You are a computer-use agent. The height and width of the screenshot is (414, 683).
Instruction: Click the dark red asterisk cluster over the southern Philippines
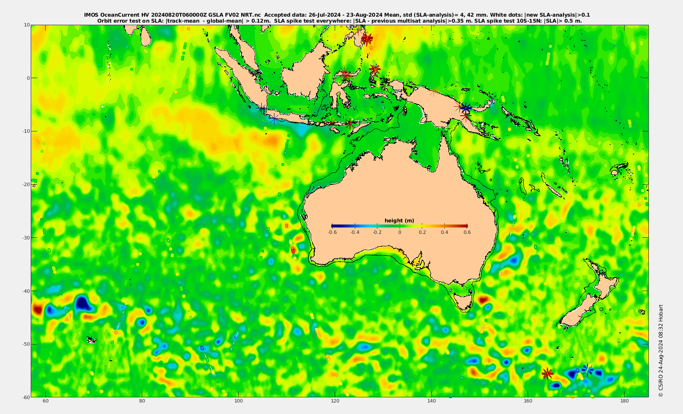(x=366, y=39)
